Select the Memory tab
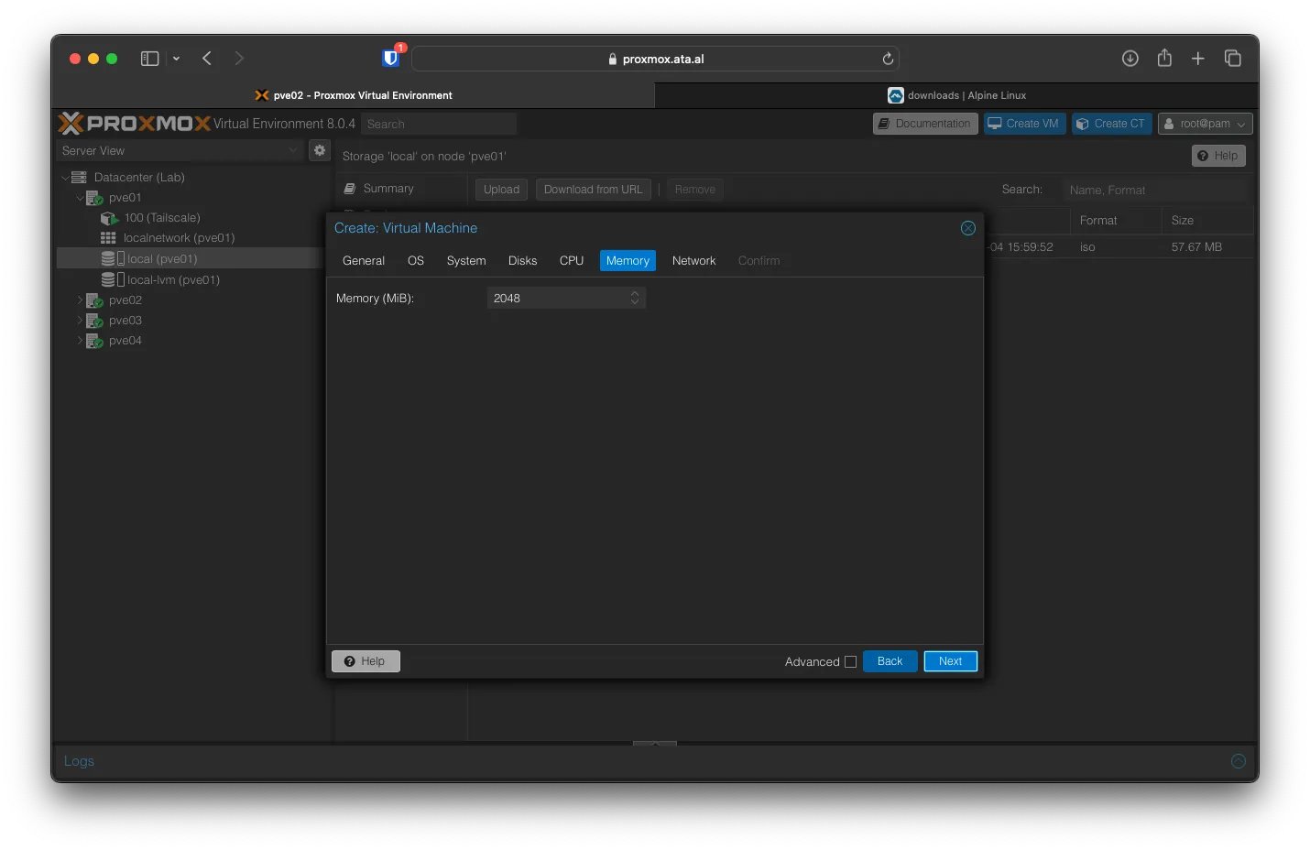The height and width of the screenshot is (850, 1310). coord(628,261)
